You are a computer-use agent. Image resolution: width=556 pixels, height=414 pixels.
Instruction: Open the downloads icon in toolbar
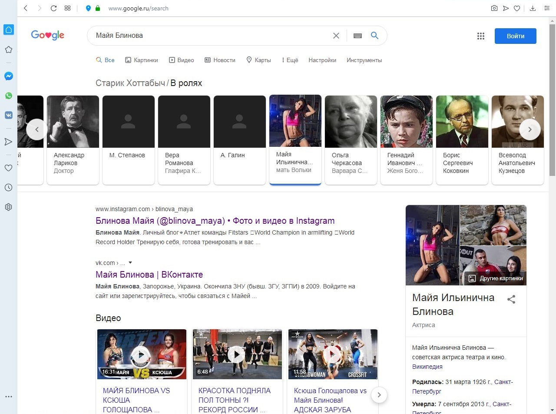tap(533, 8)
